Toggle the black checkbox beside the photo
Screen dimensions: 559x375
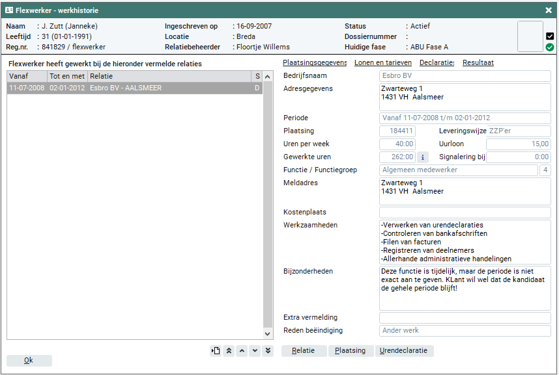pyautogui.click(x=550, y=36)
